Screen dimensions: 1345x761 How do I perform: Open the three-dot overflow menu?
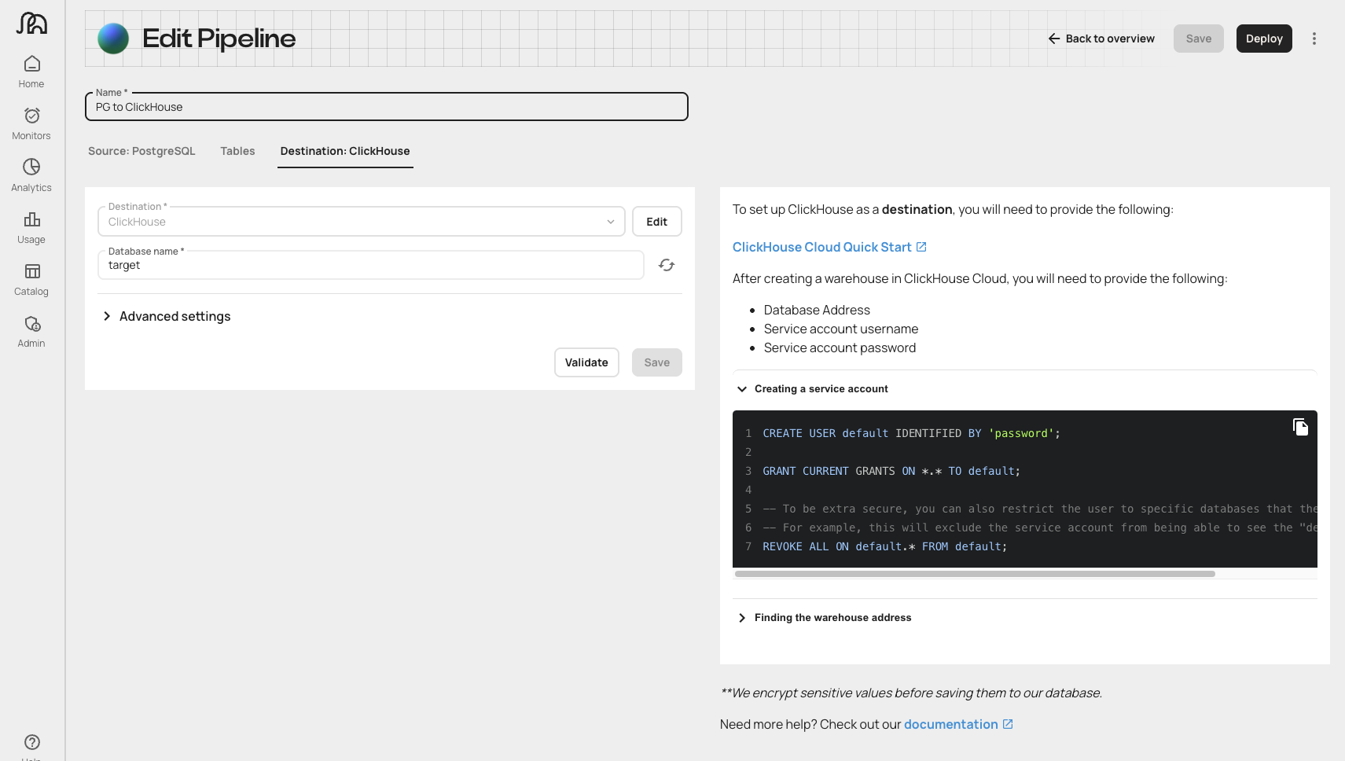coord(1314,38)
